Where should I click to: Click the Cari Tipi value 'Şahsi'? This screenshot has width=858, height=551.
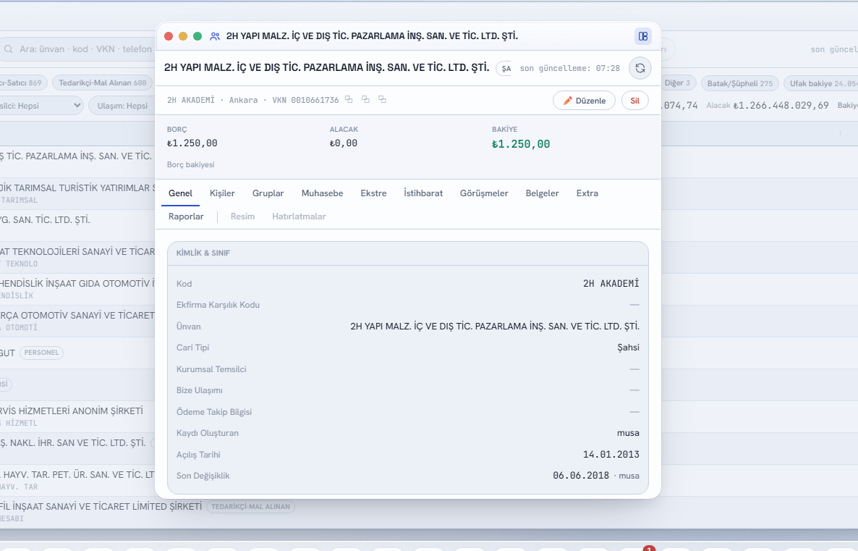tap(628, 348)
